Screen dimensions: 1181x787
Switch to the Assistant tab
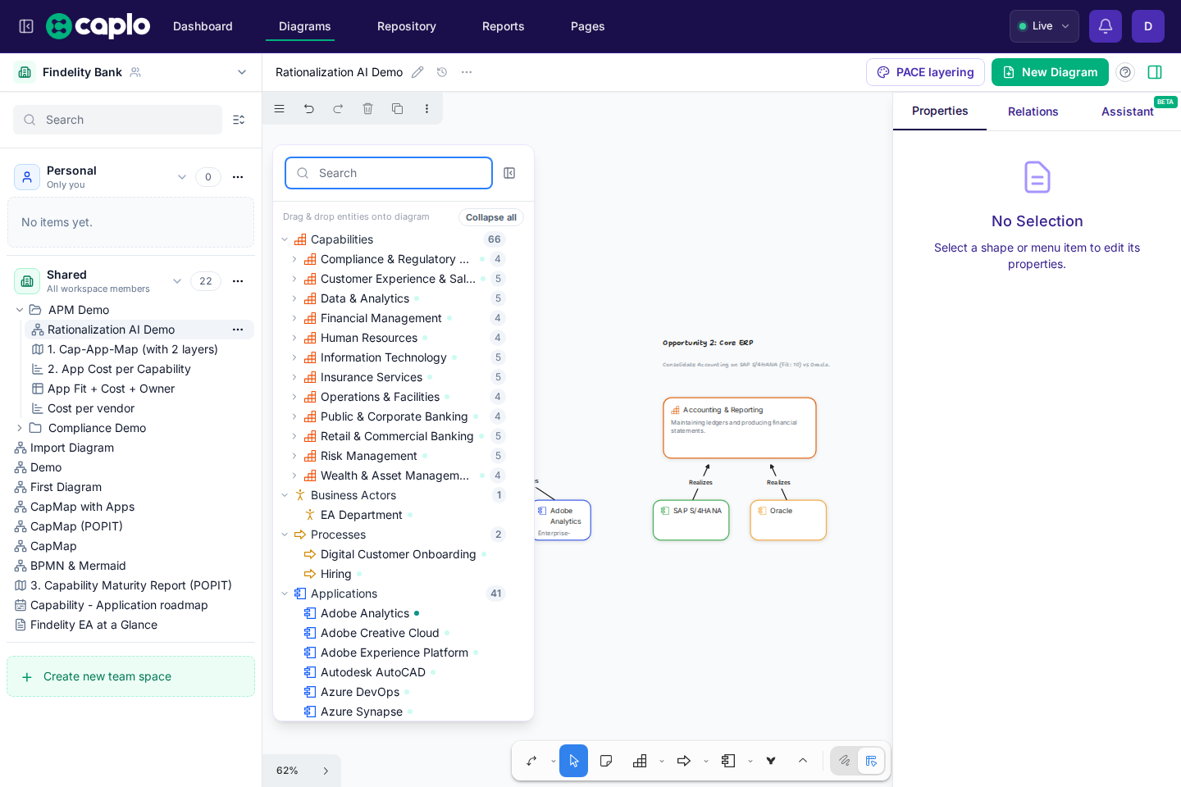(1128, 111)
